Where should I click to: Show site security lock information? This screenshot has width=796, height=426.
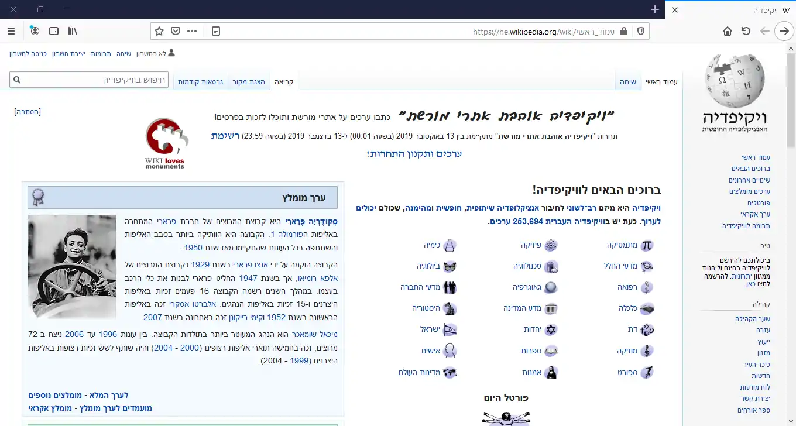pyautogui.click(x=624, y=31)
